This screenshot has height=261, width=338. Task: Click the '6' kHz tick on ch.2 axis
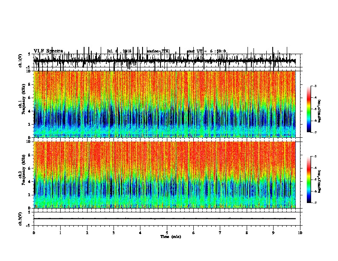(30, 168)
